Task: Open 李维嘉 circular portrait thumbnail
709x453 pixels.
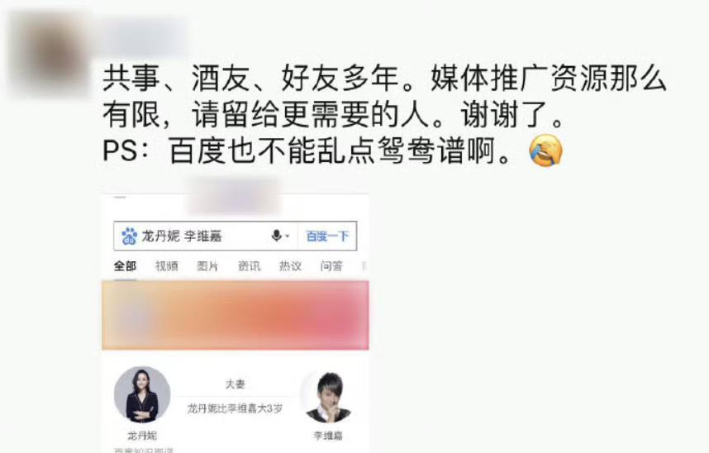Action: coord(328,397)
